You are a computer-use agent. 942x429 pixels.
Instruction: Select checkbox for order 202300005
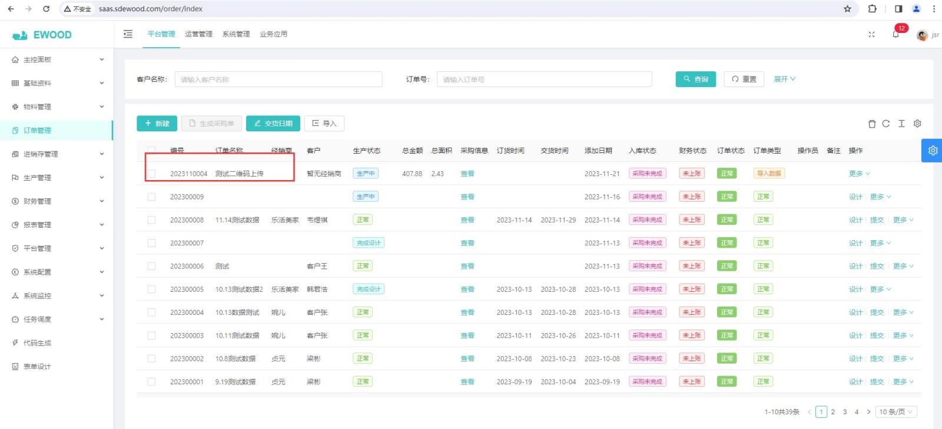click(151, 289)
